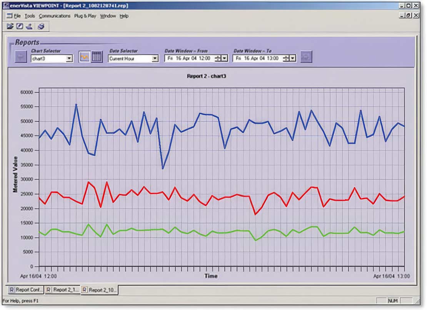Click the document icon beside File menu
This screenshot has width=427, height=310.
point(10,16)
